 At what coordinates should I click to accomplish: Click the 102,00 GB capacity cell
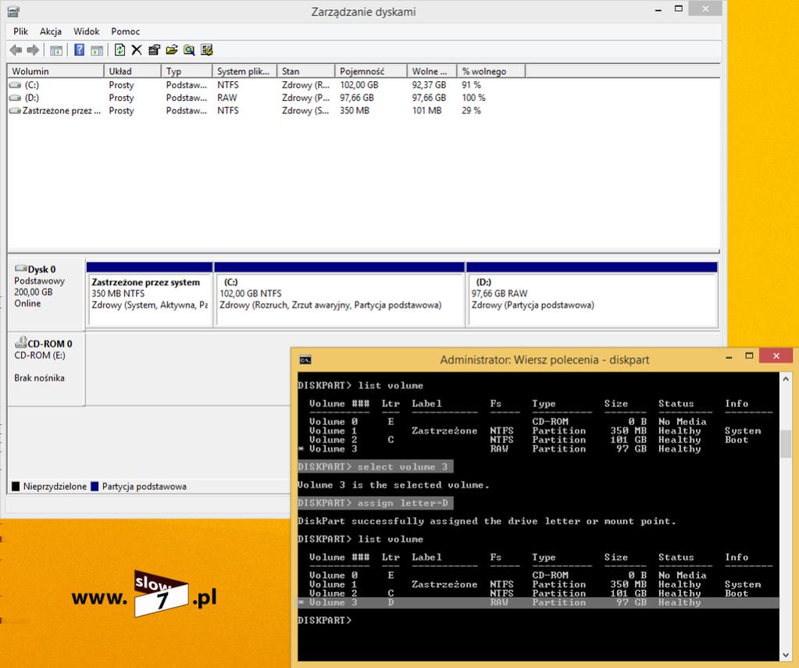359,85
